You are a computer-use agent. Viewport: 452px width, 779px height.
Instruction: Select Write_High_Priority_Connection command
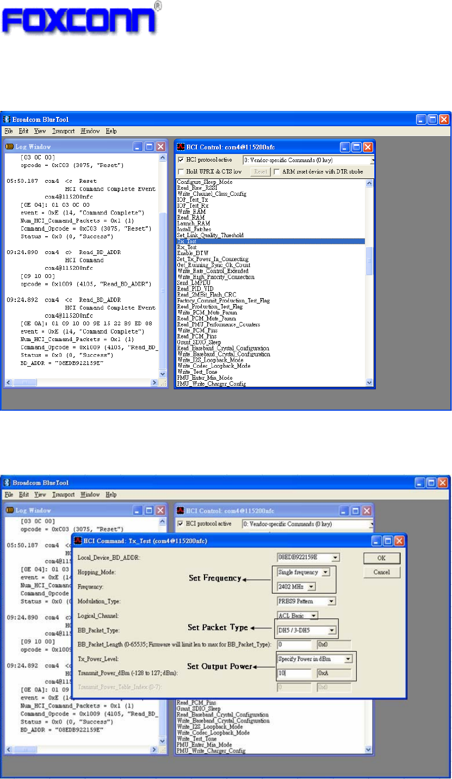(215, 277)
